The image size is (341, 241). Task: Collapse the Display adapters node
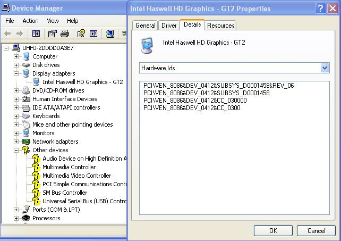click(x=16, y=73)
